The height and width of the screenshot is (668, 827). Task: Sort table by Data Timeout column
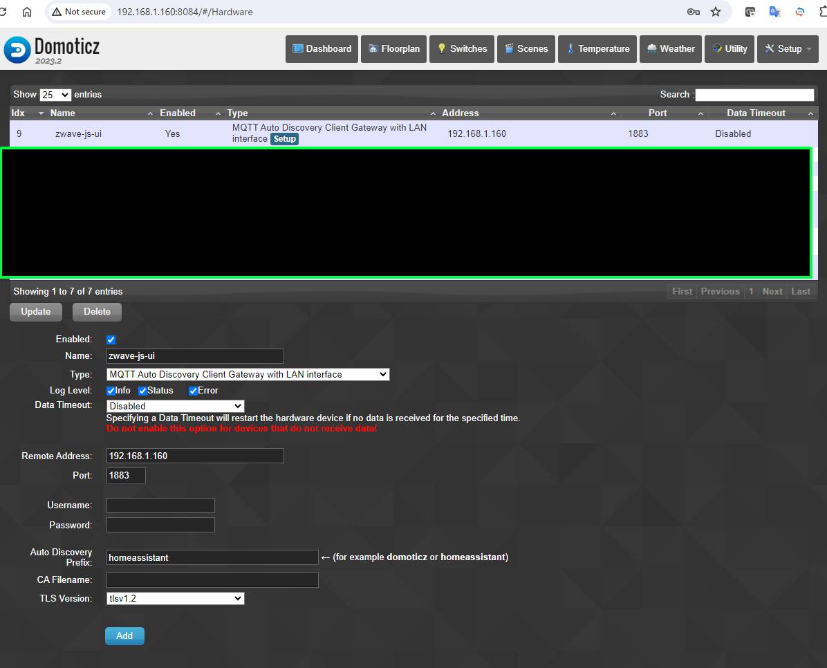pos(763,113)
